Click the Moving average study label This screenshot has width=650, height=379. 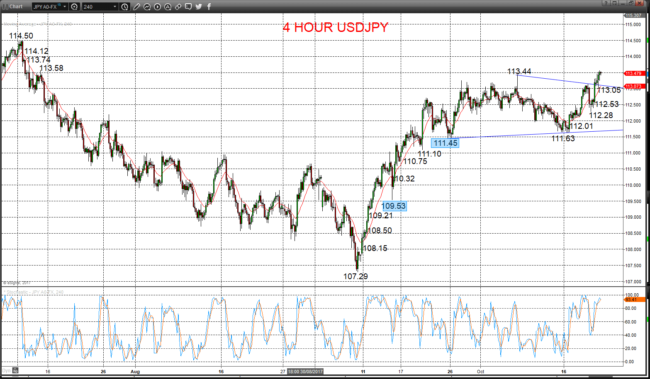point(37,24)
